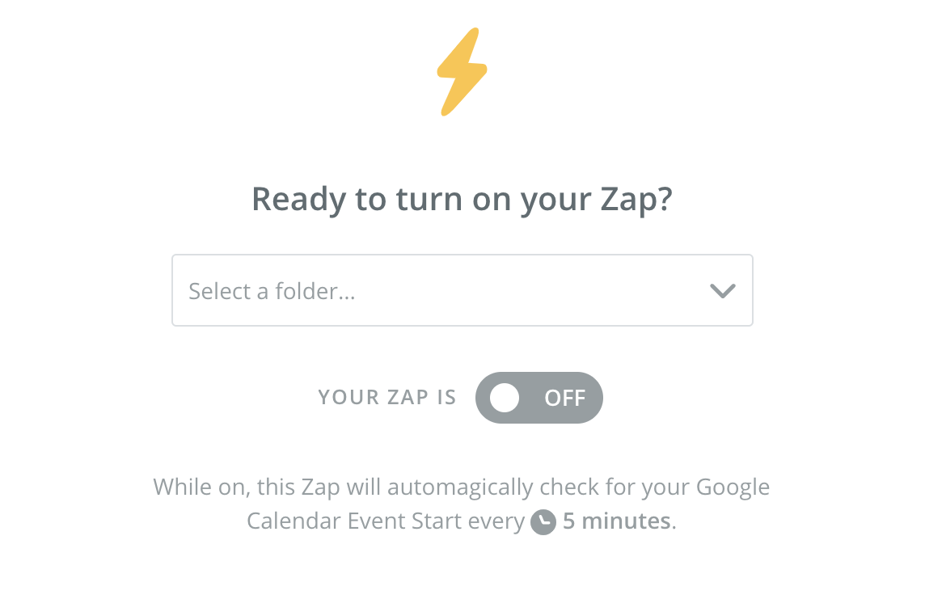Click the word automagically in the description

click(x=460, y=487)
